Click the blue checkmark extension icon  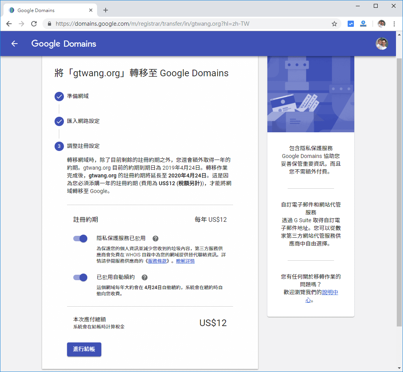point(351,24)
